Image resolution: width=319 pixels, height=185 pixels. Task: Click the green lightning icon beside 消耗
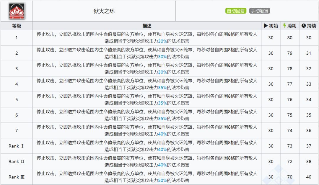(284, 26)
